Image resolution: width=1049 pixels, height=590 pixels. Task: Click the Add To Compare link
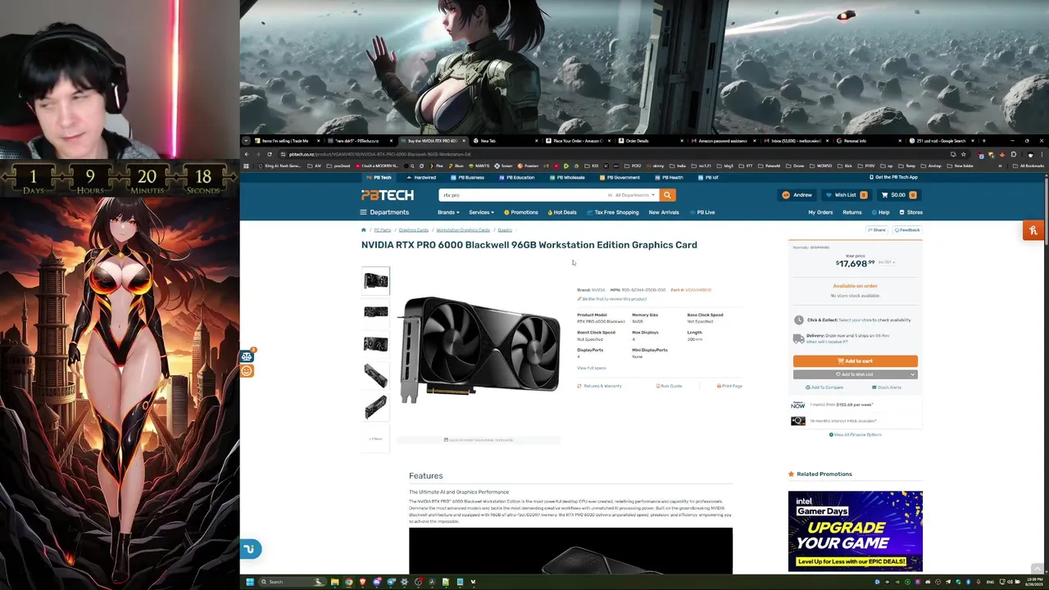point(824,388)
